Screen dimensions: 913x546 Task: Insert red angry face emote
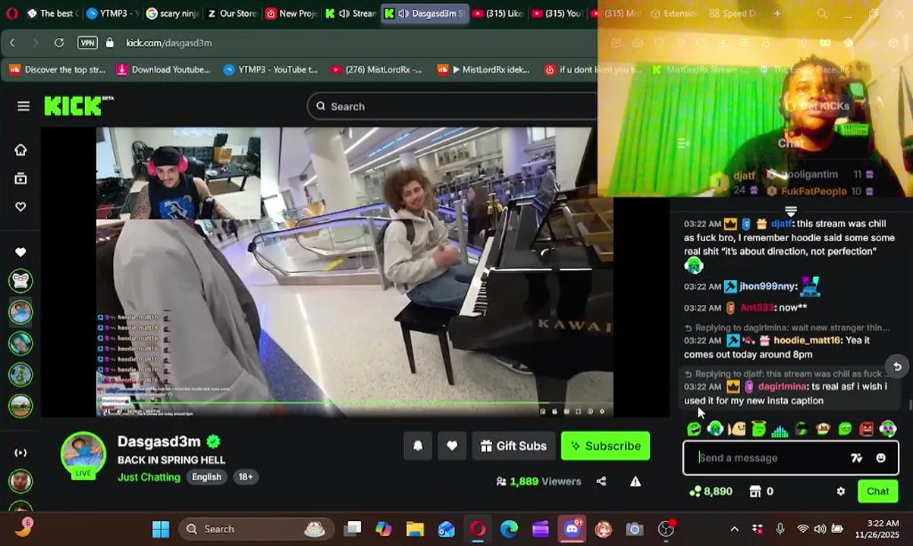pyautogui.click(x=867, y=430)
